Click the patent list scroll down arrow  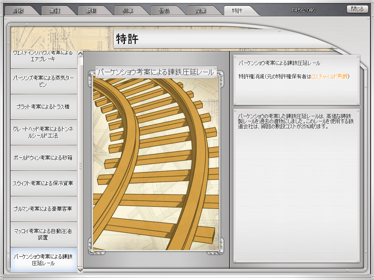tap(80, 269)
